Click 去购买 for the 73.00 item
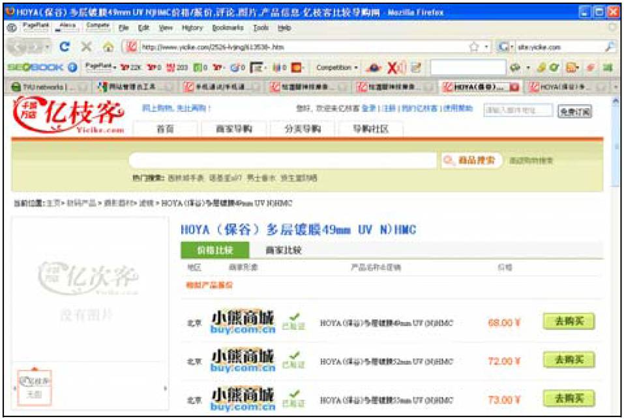The image size is (624, 419). [x=569, y=398]
